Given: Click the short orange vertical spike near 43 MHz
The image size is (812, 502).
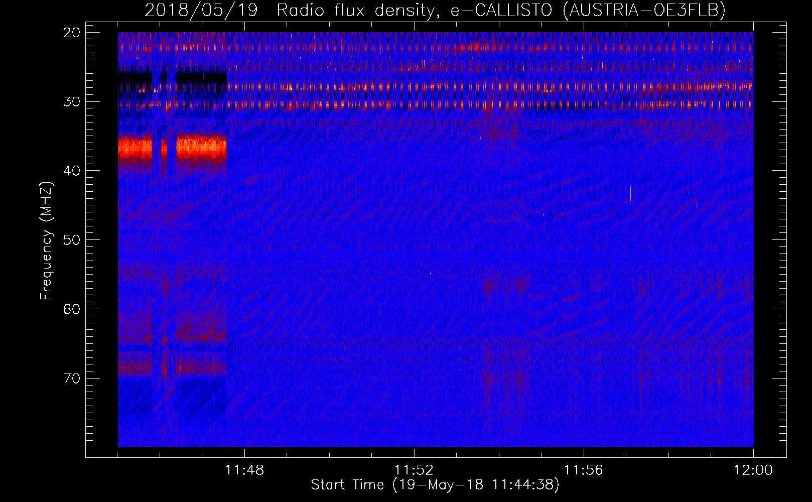Looking at the screenshot, I should coord(630,193).
